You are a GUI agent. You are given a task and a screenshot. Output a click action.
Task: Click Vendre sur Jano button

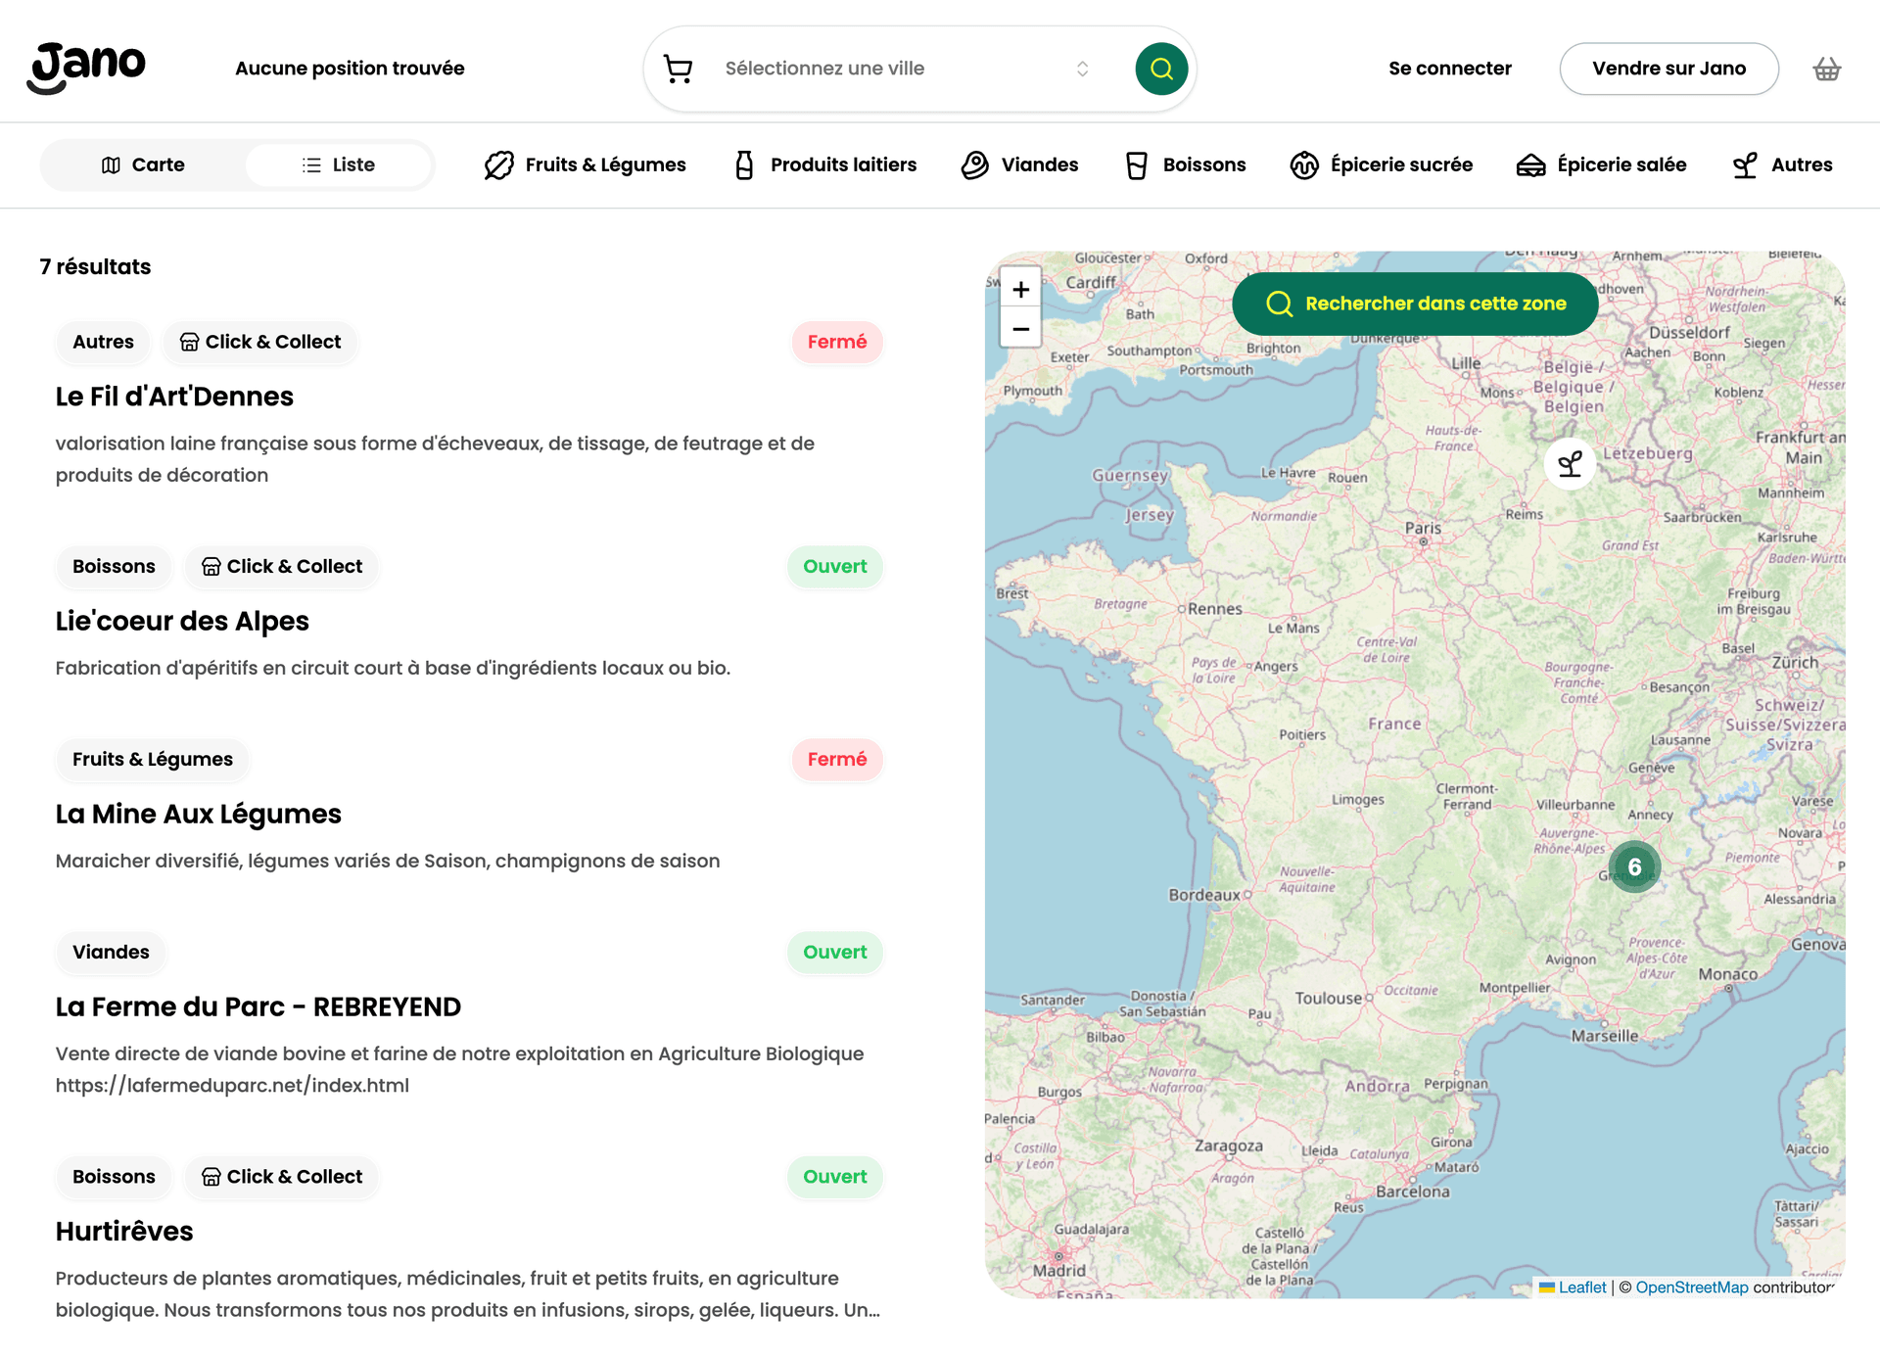tap(1668, 69)
